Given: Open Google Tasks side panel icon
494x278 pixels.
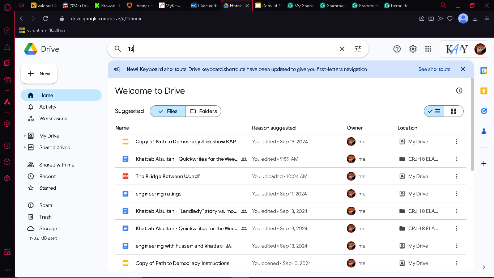Looking at the screenshot, I should [484, 111].
